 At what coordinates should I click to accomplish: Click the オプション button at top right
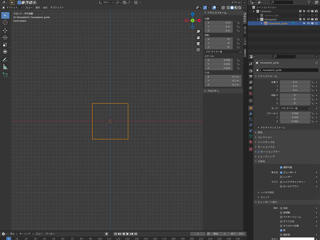point(237,2)
